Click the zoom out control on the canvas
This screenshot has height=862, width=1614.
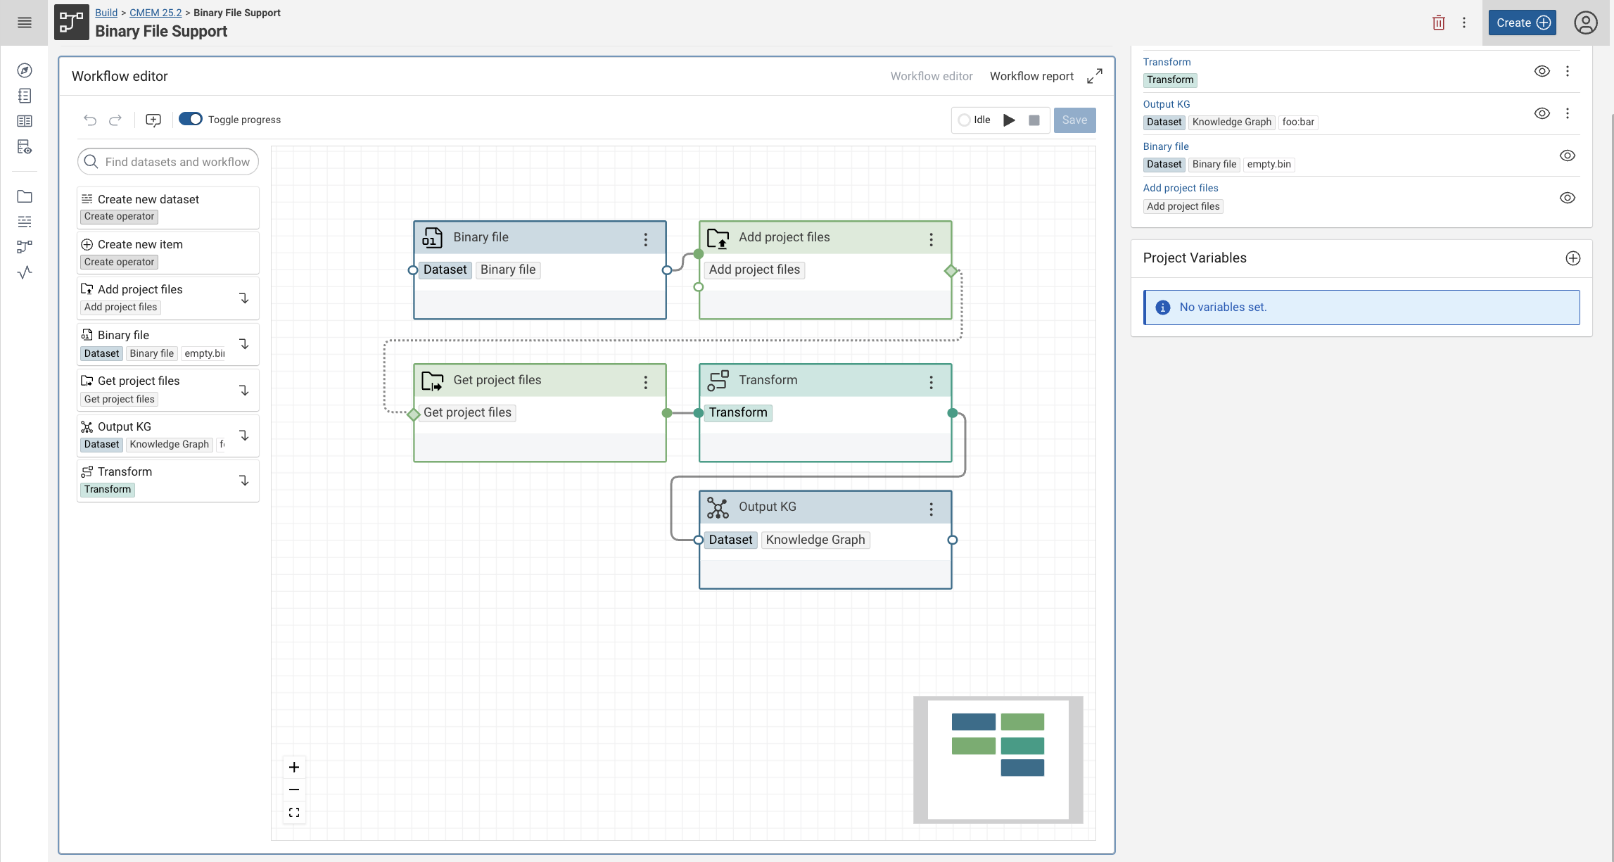294,790
